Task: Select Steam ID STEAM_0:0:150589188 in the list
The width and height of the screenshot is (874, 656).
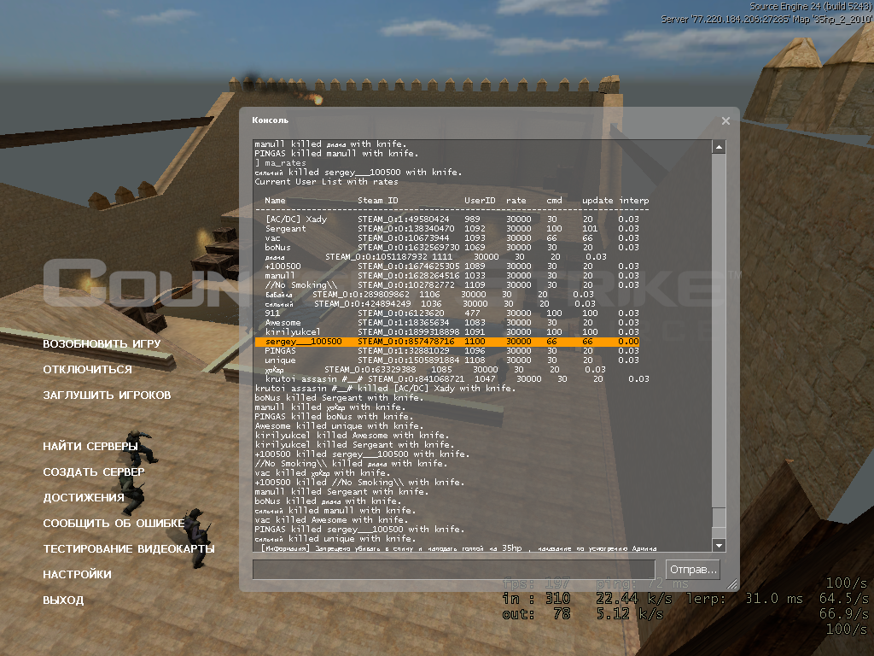Action: tap(409, 360)
